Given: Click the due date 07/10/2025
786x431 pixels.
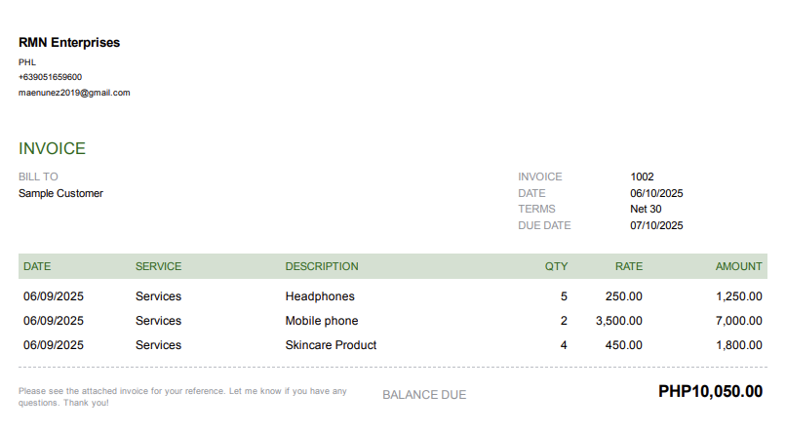Looking at the screenshot, I should pyautogui.click(x=656, y=225).
